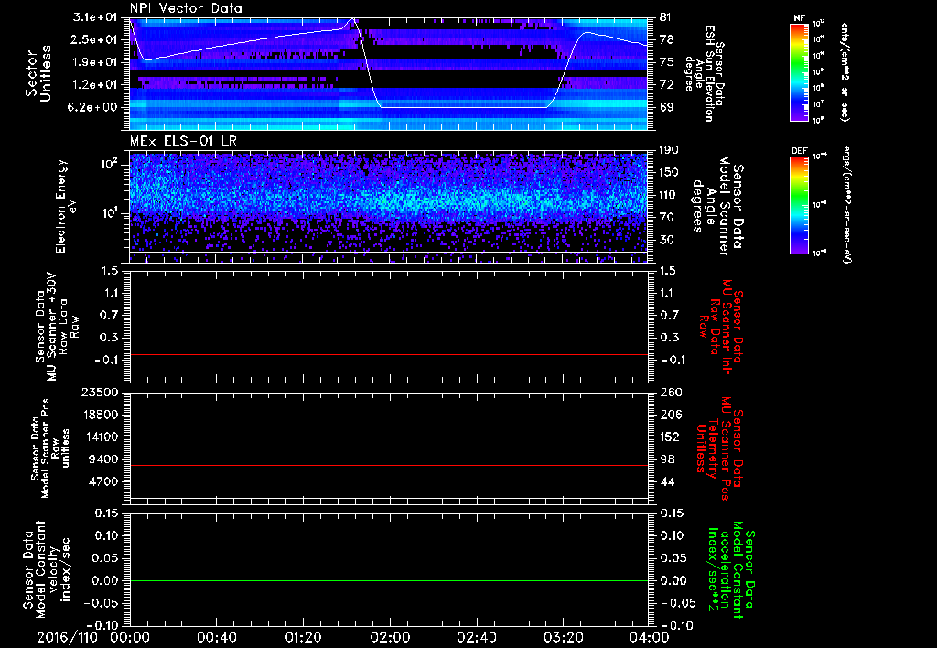The width and height of the screenshot is (937, 648).
Task: Click the 04:00 time axis label
Action: coord(650,637)
